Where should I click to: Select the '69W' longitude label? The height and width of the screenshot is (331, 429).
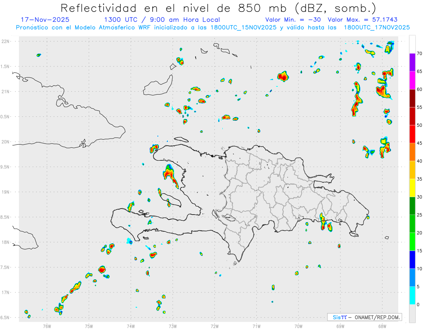(x=340, y=326)
